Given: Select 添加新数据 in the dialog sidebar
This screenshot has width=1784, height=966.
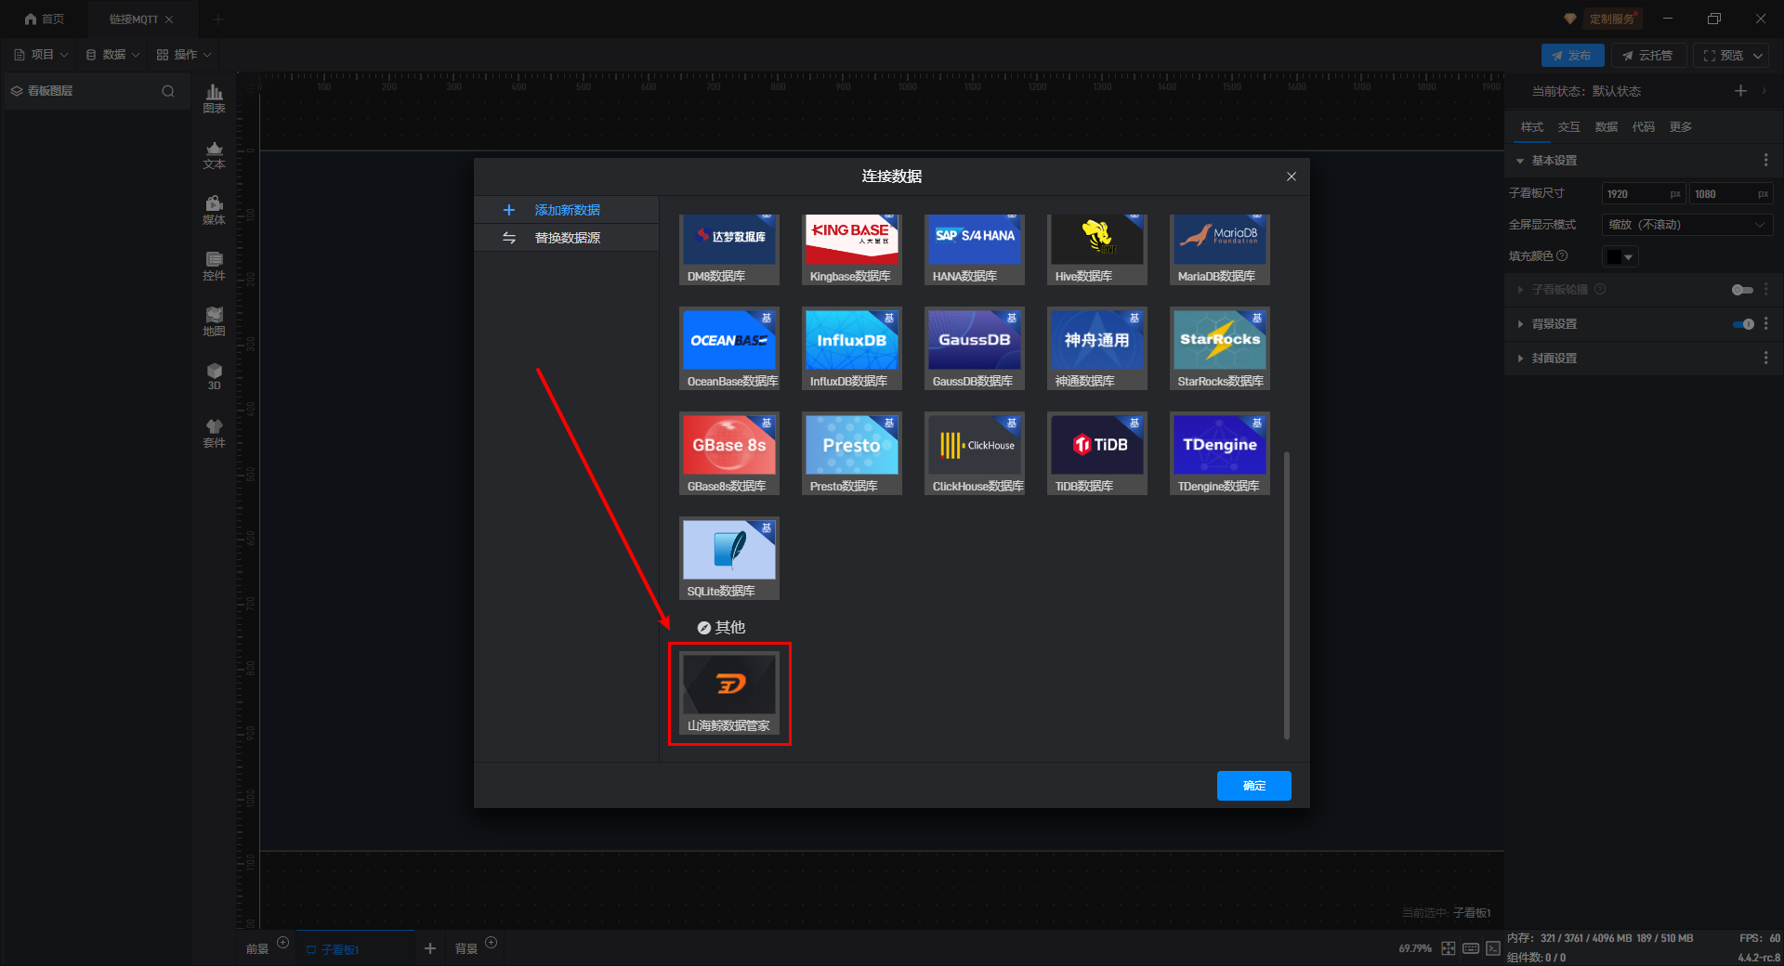Looking at the screenshot, I should click(567, 210).
